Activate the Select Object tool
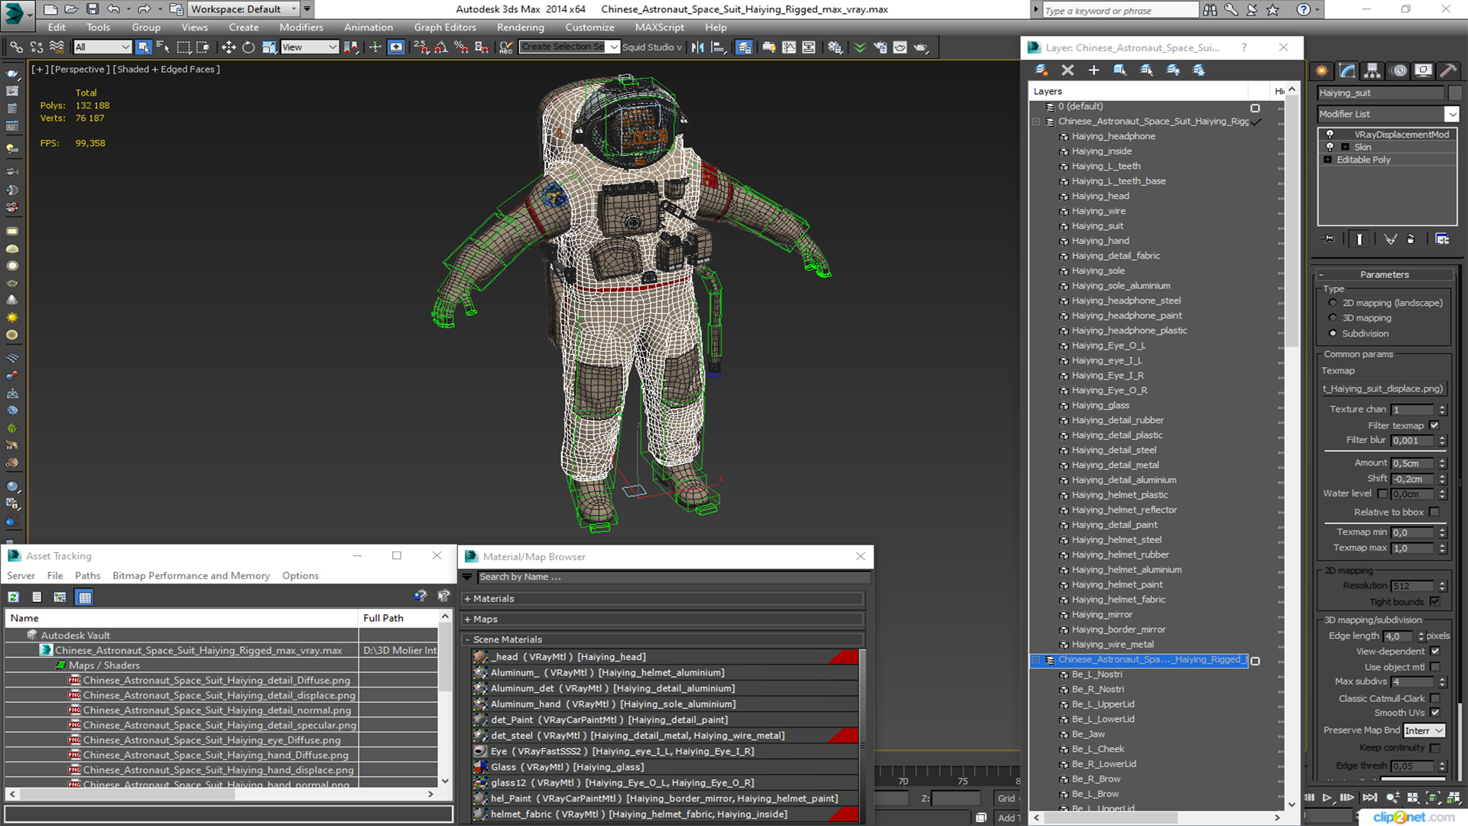Image resolution: width=1468 pixels, height=826 pixels. pos(143,47)
